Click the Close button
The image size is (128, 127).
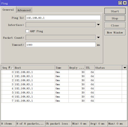pyautogui.click(x=115, y=25)
